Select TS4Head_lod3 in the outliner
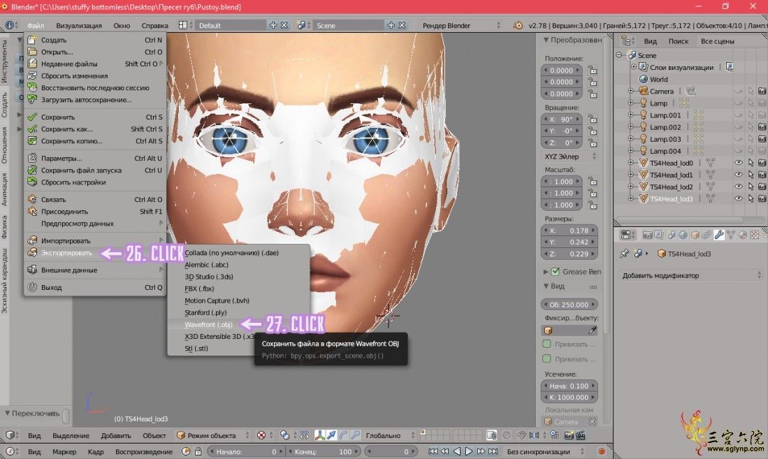Screen dimensions: 768x459 (671, 198)
